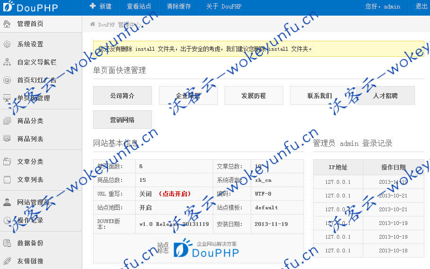
Task: Click the database icon for 数据备份
Action: tap(7, 243)
